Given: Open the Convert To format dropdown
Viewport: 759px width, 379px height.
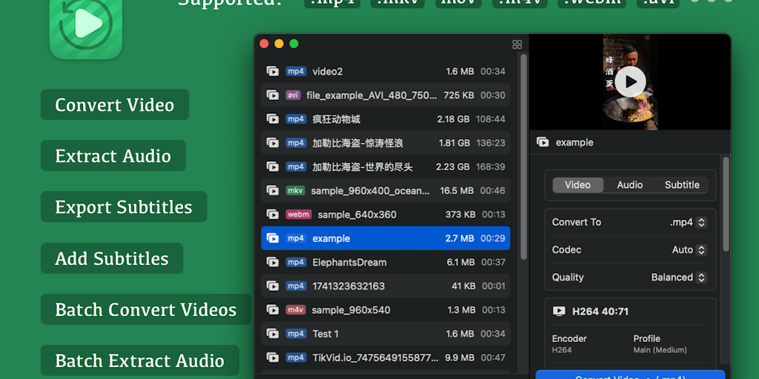Looking at the screenshot, I should (688, 222).
